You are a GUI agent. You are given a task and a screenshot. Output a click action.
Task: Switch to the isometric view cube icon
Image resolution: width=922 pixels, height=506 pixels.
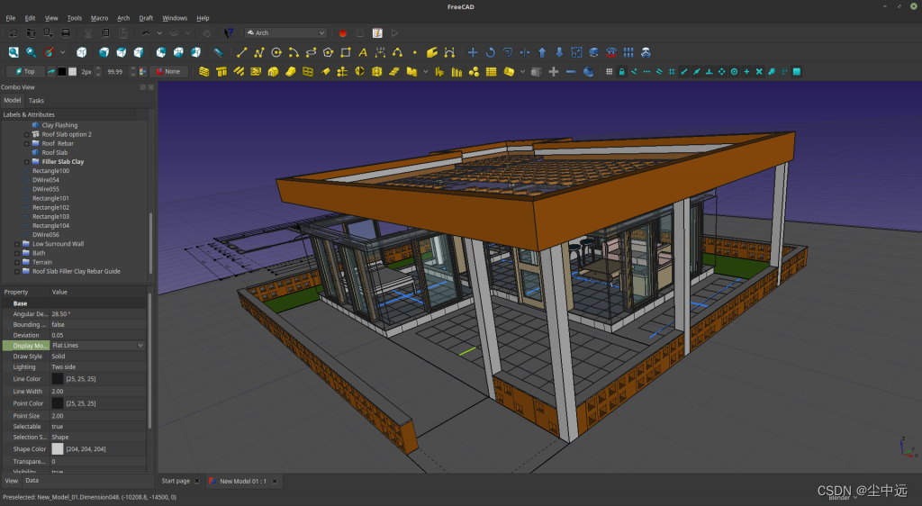82,52
